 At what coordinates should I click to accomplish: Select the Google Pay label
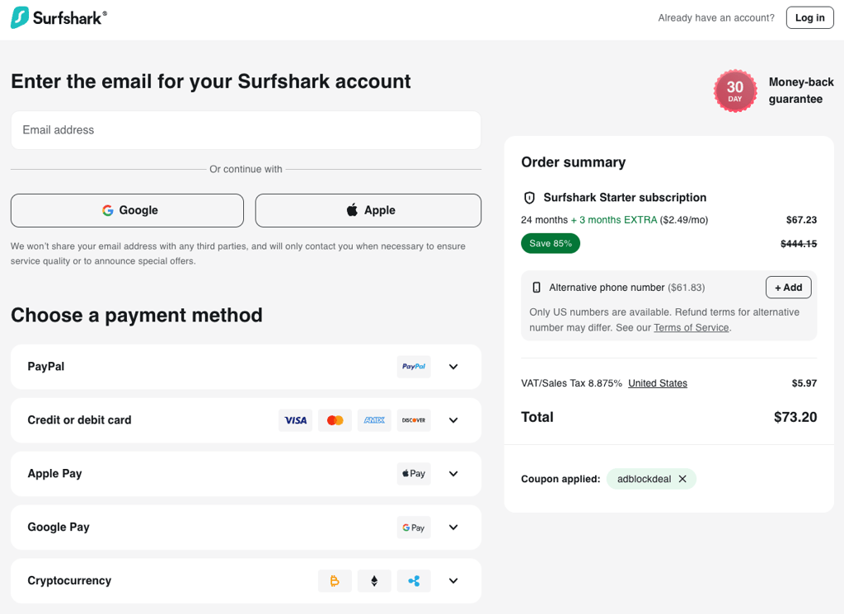pyautogui.click(x=59, y=527)
